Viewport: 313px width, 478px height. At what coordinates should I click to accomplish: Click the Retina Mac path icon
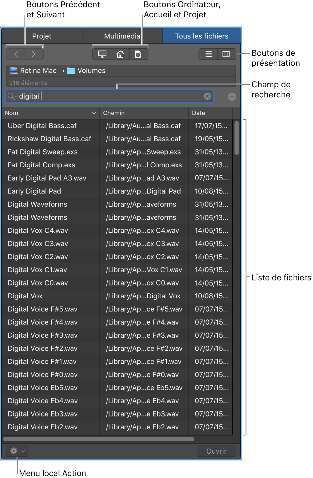tap(13, 71)
